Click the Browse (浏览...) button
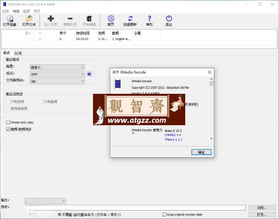Viewport: 279px width, 219px height. [x=262, y=208]
